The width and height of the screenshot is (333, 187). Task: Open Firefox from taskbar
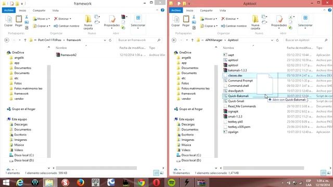point(81,182)
